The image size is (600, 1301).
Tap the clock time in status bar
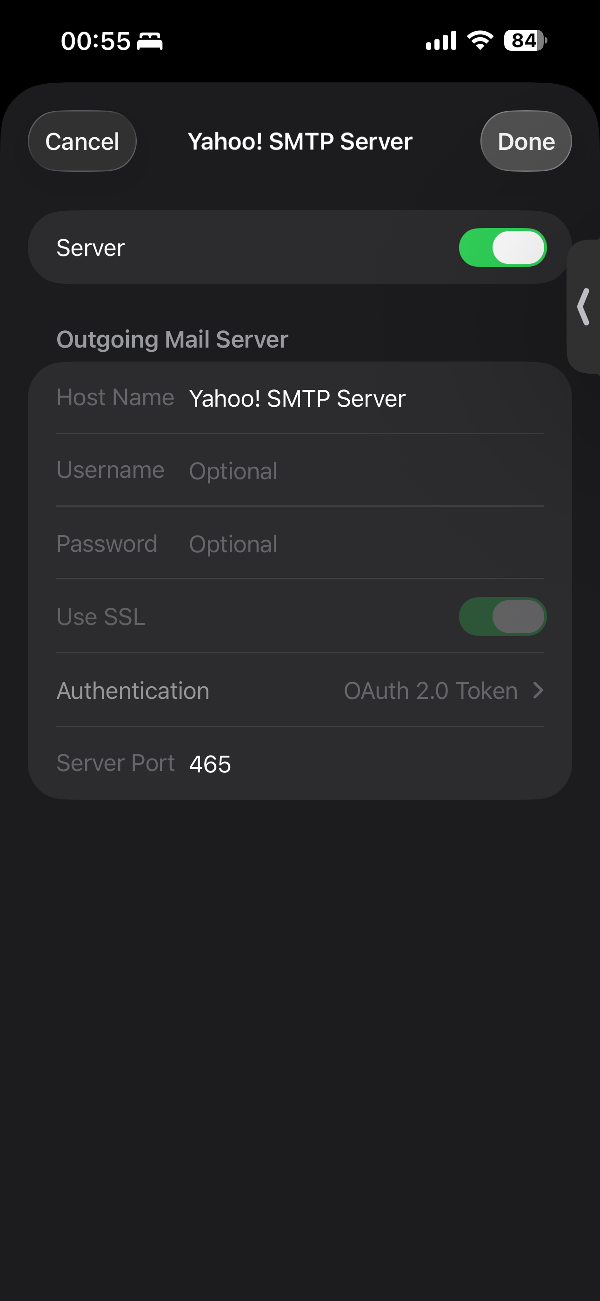coord(95,41)
